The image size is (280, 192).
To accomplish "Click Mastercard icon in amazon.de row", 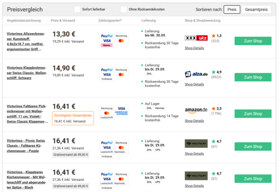I will tap(107, 113).
